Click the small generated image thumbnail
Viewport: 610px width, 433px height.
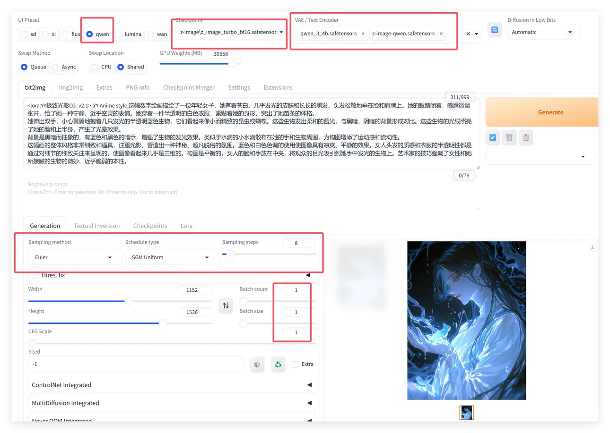click(x=467, y=412)
